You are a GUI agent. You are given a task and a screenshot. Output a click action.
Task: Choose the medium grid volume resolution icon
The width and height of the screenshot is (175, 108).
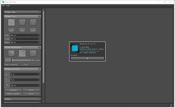(22, 53)
